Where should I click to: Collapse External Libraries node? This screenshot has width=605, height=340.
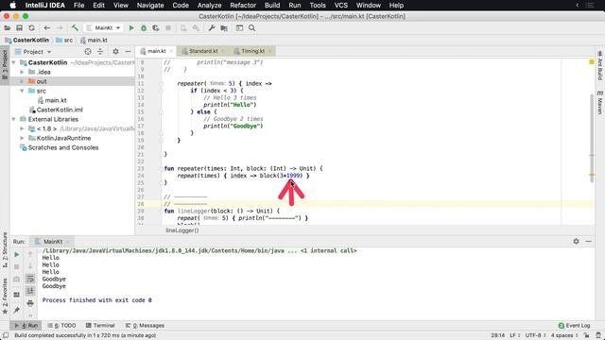point(14,120)
